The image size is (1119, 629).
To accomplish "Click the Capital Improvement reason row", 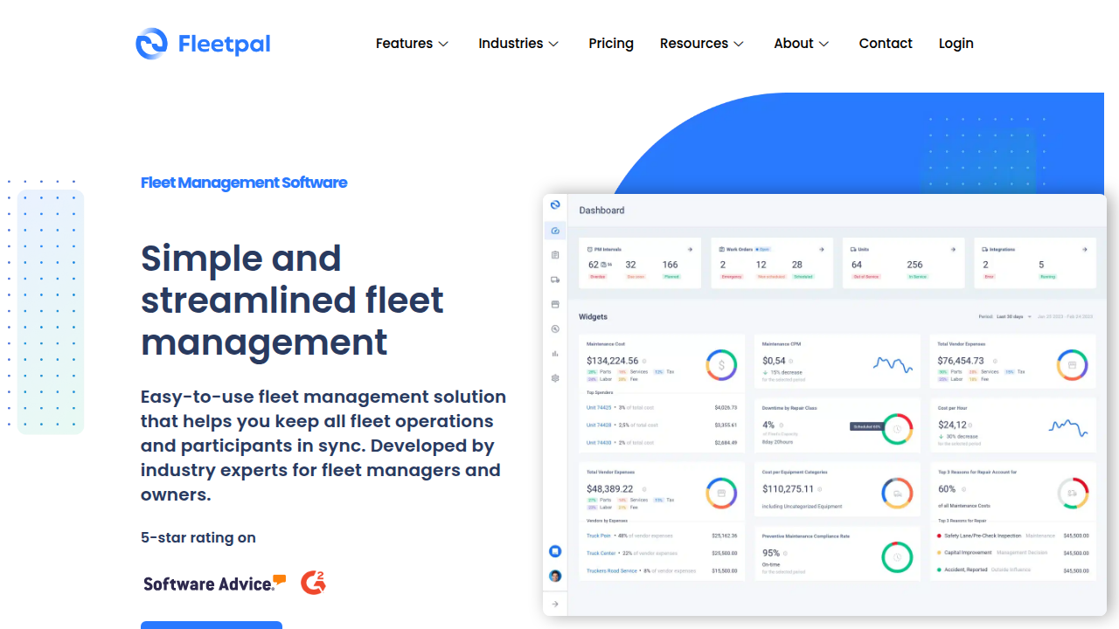I will point(1013,552).
